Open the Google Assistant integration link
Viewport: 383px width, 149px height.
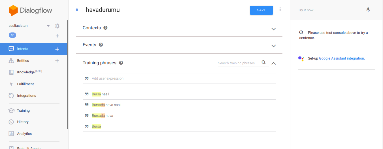click(342, 58)
